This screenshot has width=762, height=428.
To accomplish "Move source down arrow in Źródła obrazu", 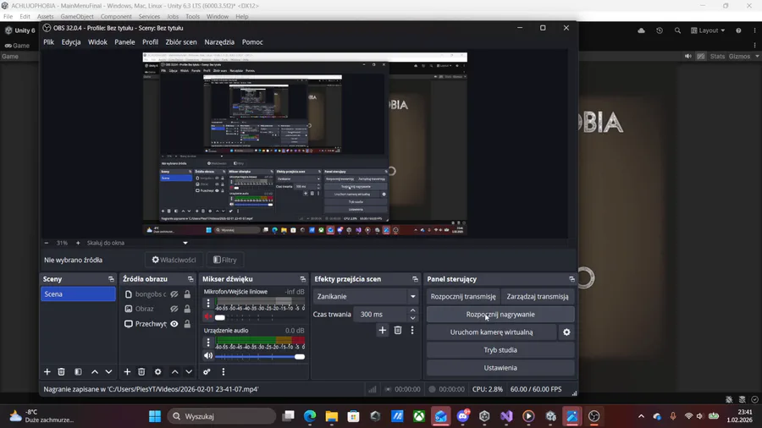I will [x=189, y=371].
